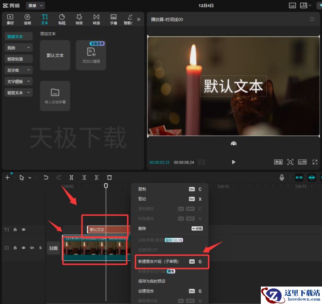Screen dimensions: 322x304
Task: Select 智能包装 in the sidebar
Action: pos(18,59)
